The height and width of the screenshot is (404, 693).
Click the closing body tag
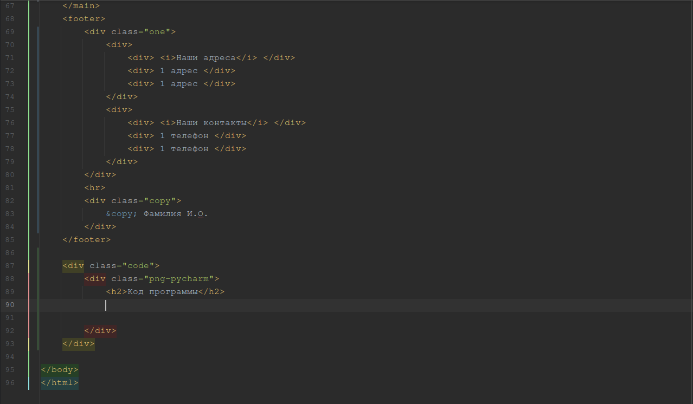(60, 370)
